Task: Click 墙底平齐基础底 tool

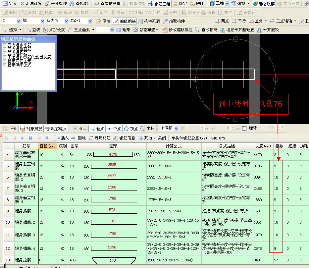Action: point(237,29)
